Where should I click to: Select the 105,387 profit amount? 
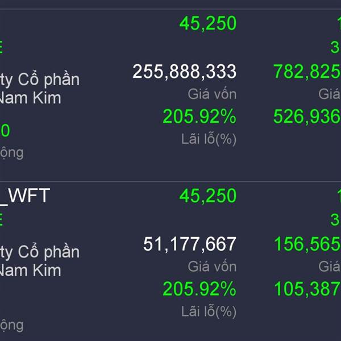tap(307, 289)
